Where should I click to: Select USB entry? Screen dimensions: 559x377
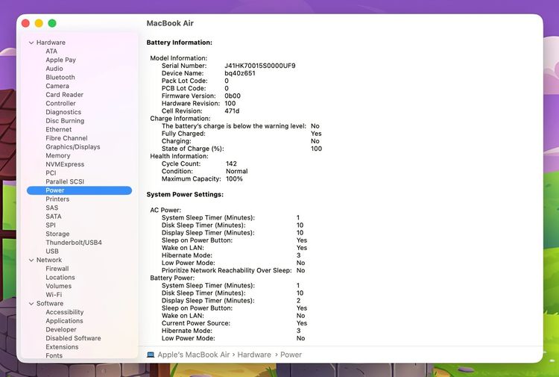click(x=52, y=252)
